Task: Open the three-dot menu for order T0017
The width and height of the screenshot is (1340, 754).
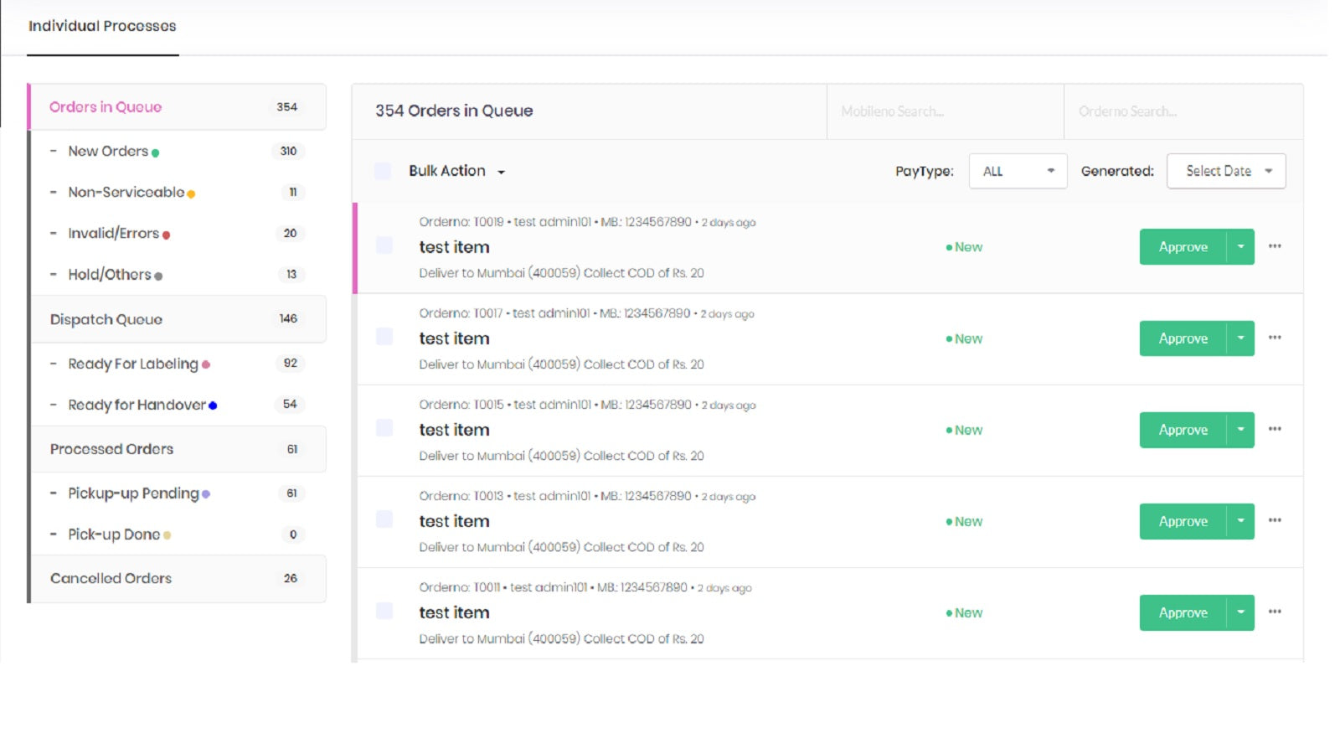Action: tap(1275, 338)
